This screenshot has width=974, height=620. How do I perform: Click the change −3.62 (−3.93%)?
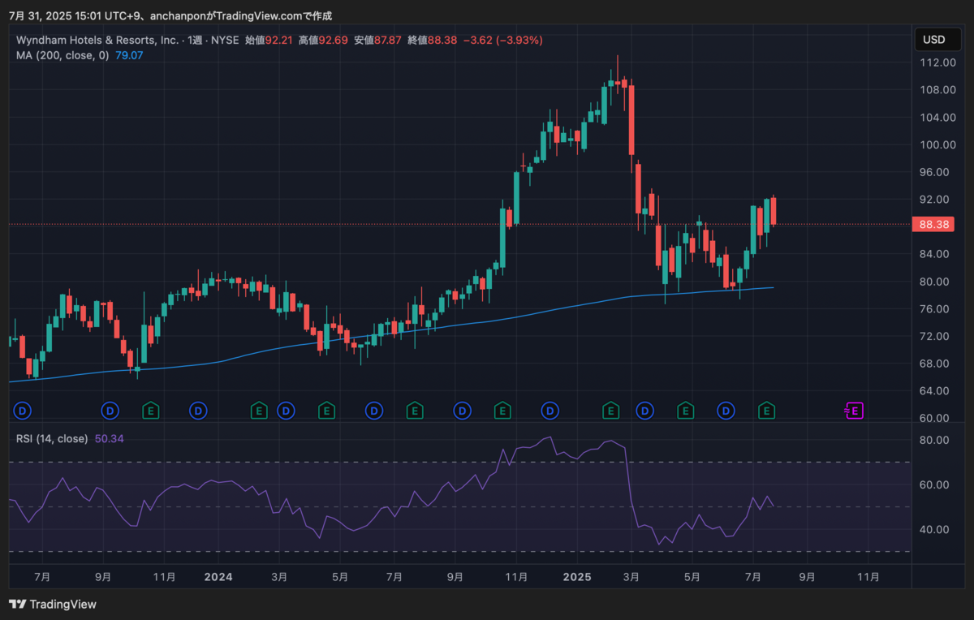pyautogui.click(x=503, y=40)
